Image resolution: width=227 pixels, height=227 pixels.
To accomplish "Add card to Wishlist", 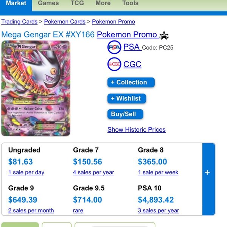I will pos(127,98).
